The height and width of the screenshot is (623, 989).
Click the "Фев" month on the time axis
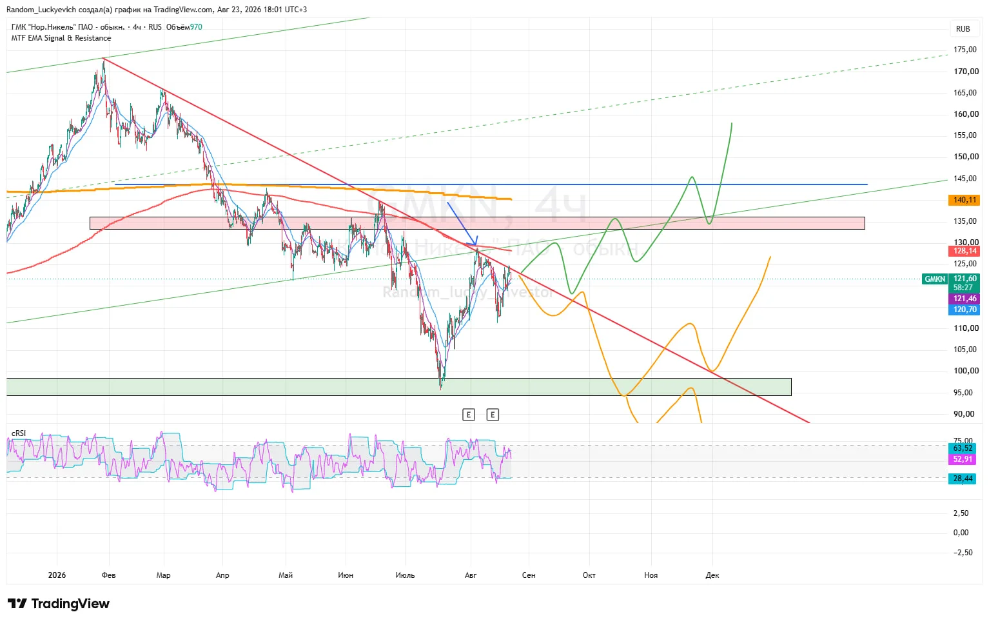coord(109,575)
